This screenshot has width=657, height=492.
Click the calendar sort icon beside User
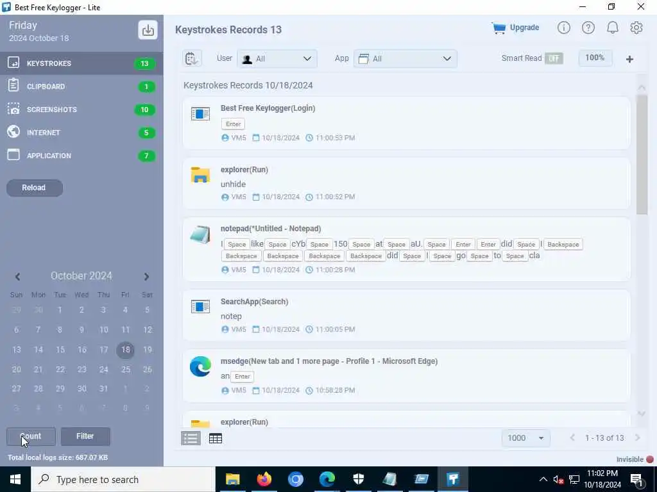tap(192, 58)
